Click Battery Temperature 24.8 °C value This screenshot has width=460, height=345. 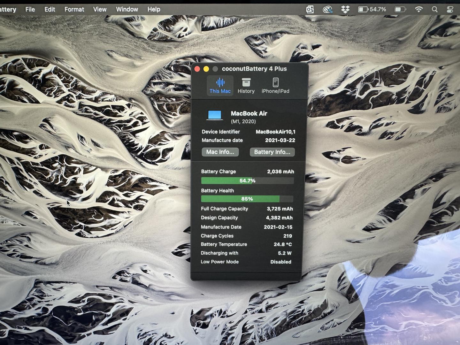(283, 244)
